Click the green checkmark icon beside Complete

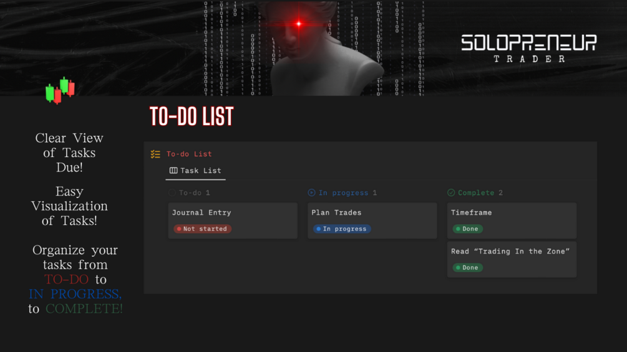pos(451,193)
